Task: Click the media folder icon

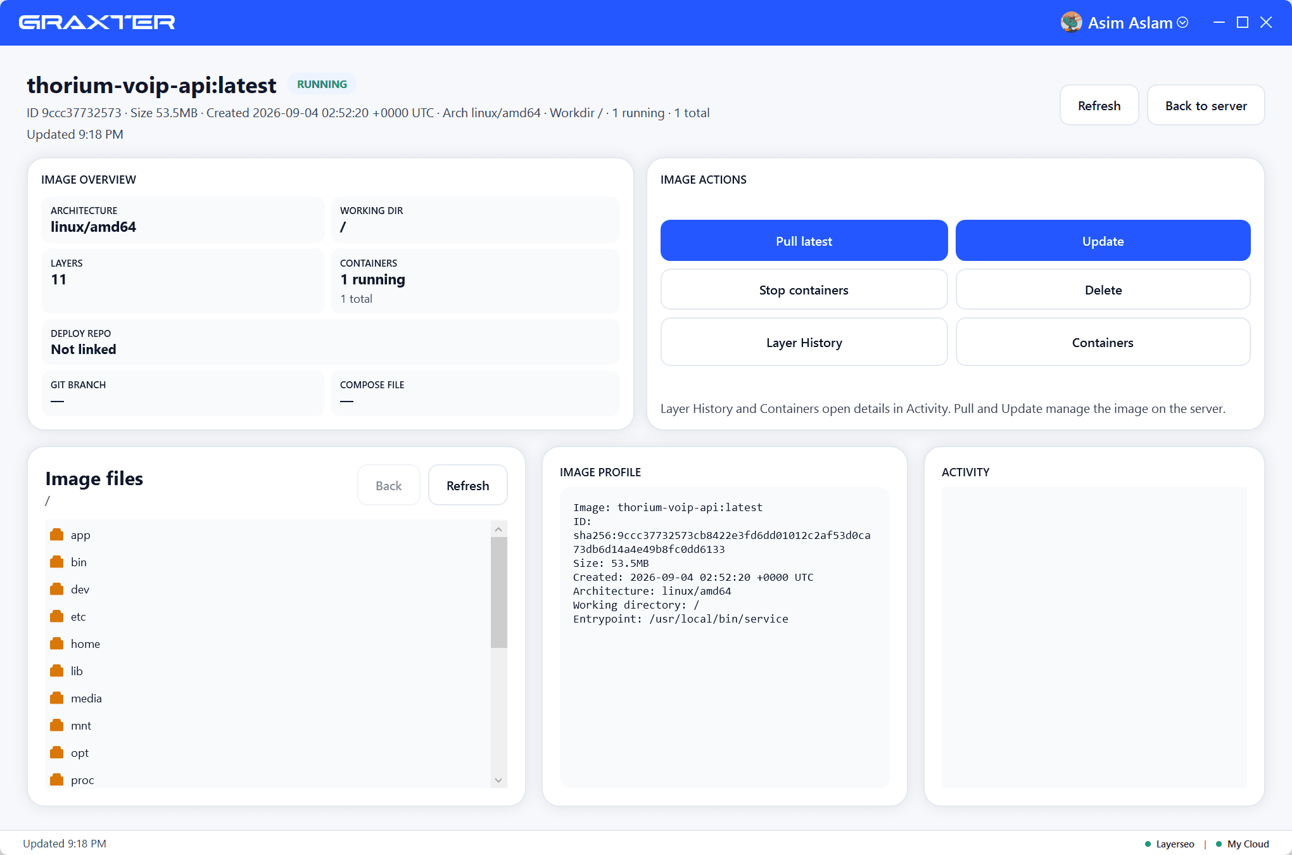Action: [57, 698]
